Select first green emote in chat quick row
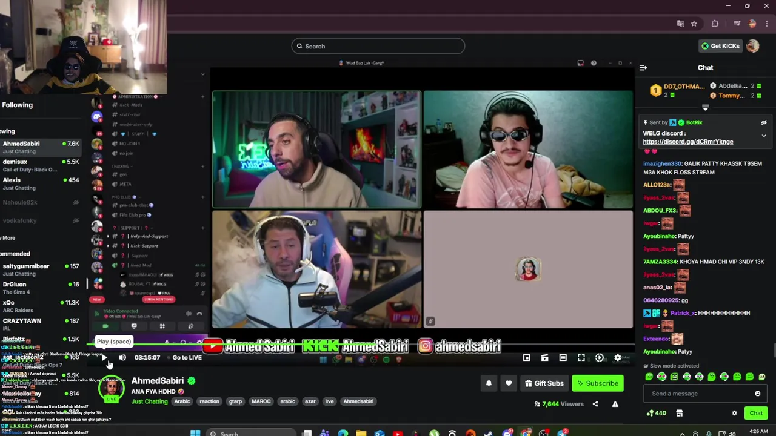This screenshot has height=436, width=776. [x=649, y=377]
